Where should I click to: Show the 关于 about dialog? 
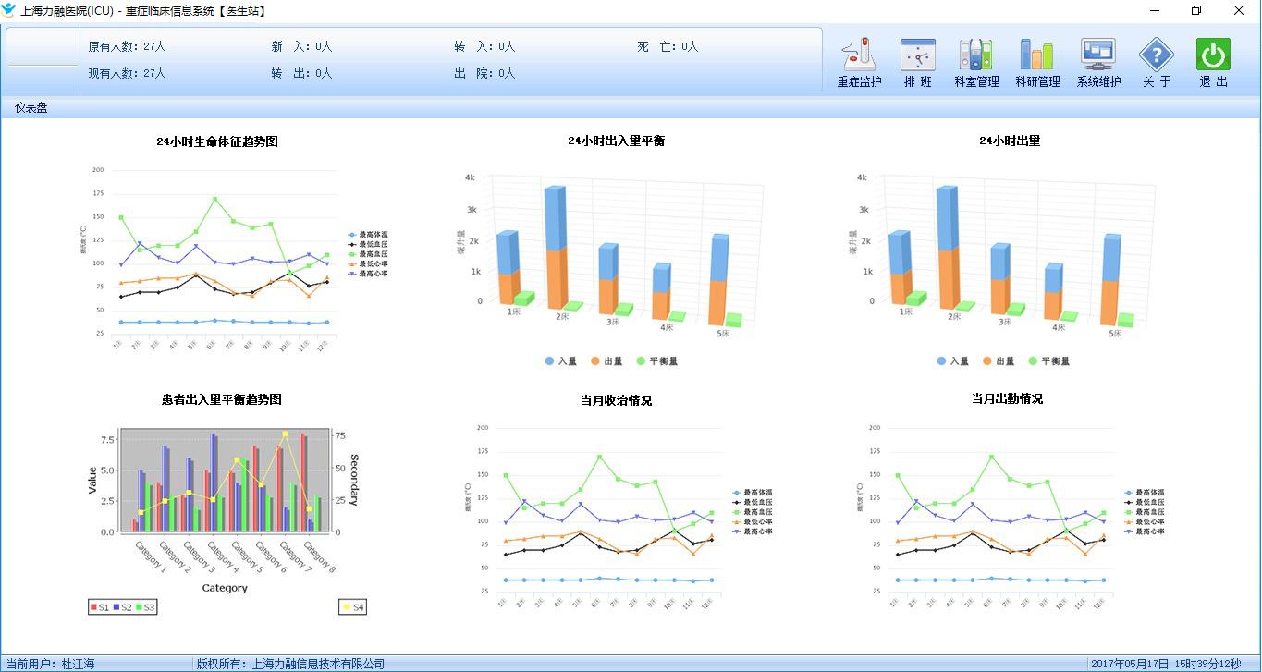1156,63
